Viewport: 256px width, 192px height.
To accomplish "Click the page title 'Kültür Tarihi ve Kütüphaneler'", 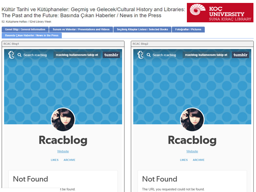I will point(93,12).
